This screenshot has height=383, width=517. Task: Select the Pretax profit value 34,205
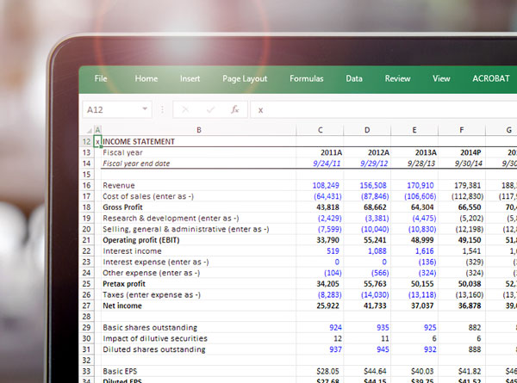tap(320, 284)
